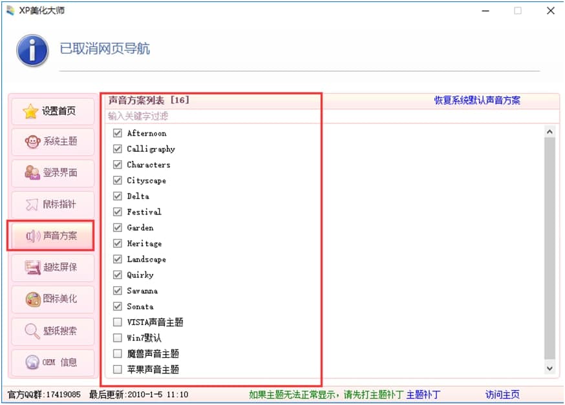The height and width of the screenshot is (405, 565).
Task: Open the 主题补丁 link
Action: point(423,395)
